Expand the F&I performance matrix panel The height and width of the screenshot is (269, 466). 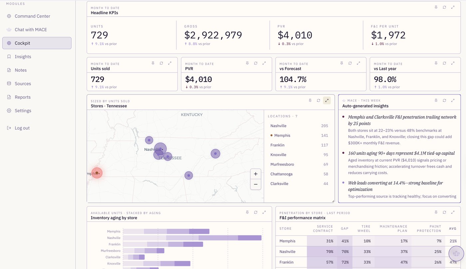point(453,212)
